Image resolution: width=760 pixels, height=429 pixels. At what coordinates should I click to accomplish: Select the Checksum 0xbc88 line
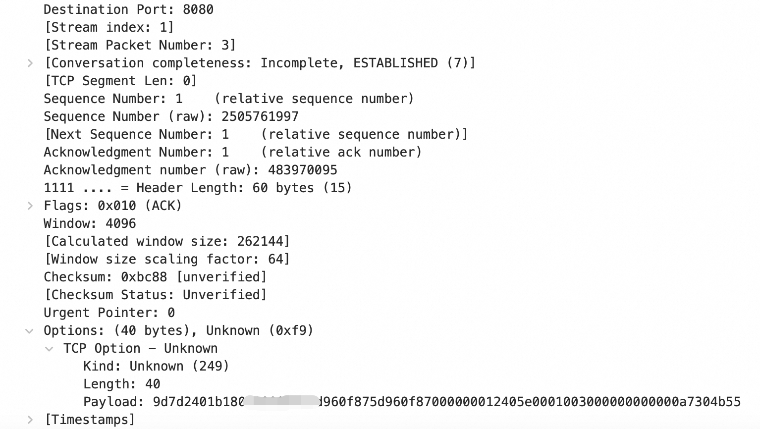click(155, 277)
